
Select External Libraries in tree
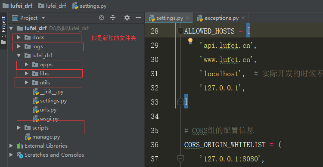(46, 146)
